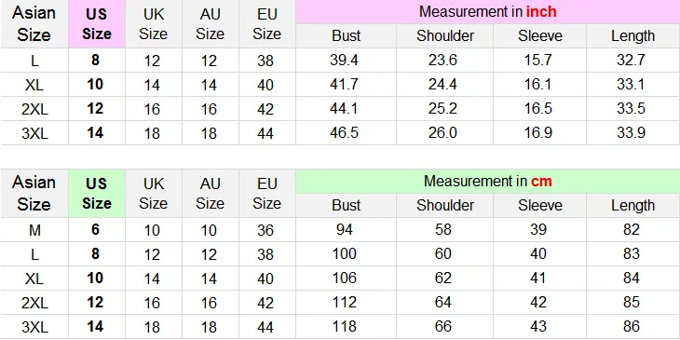Click the 32.7 length value
This screenshot has height=340, width=680.
631,61
